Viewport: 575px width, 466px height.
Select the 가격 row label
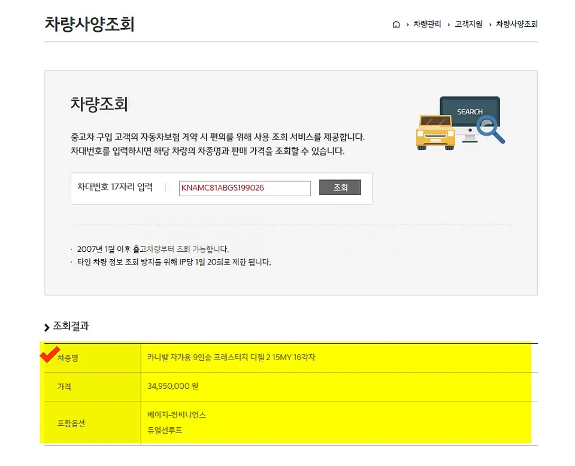(x=64, y=386)
